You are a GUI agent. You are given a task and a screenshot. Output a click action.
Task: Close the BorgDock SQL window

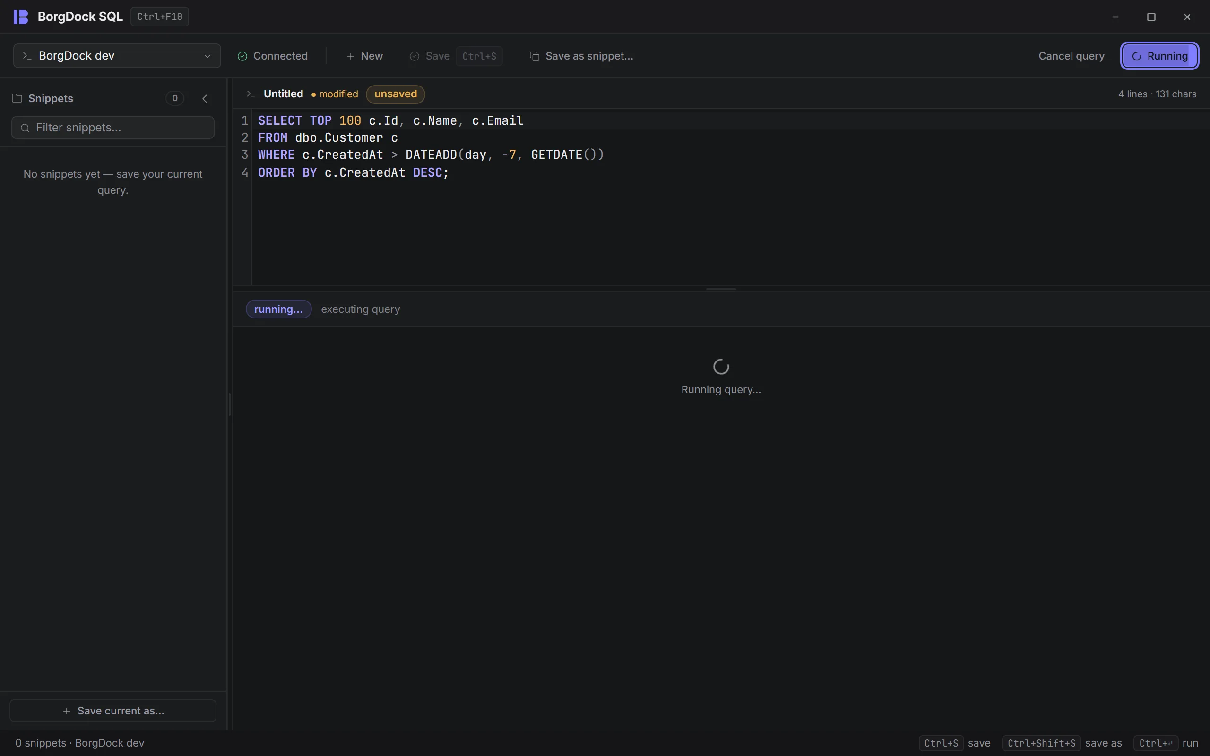pos(1187,17)
